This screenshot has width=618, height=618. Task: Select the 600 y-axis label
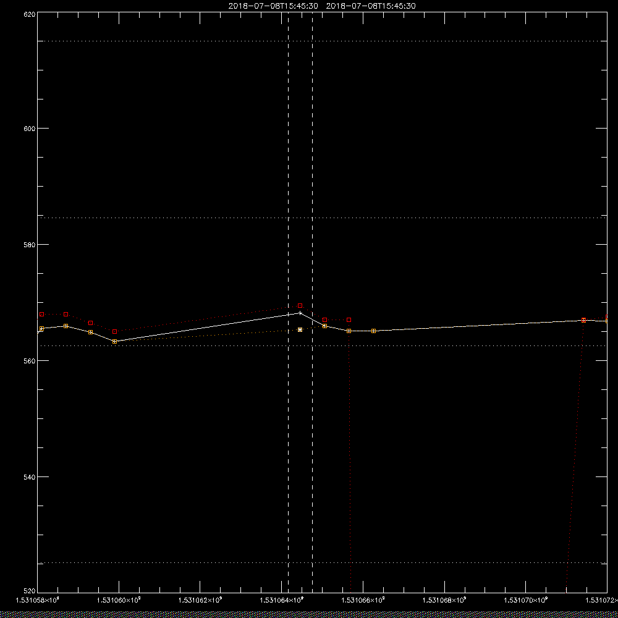point(30,128)
